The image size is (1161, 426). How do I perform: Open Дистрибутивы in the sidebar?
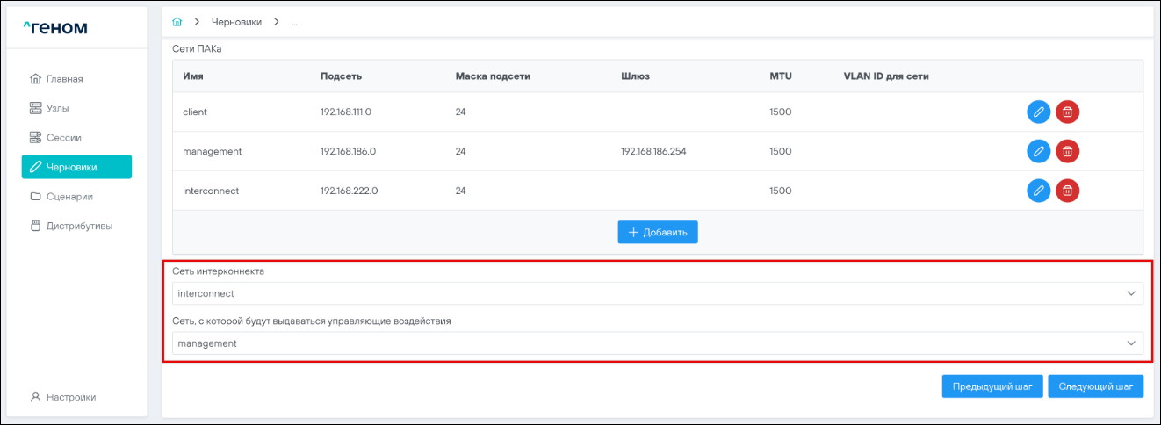(77, 226)
